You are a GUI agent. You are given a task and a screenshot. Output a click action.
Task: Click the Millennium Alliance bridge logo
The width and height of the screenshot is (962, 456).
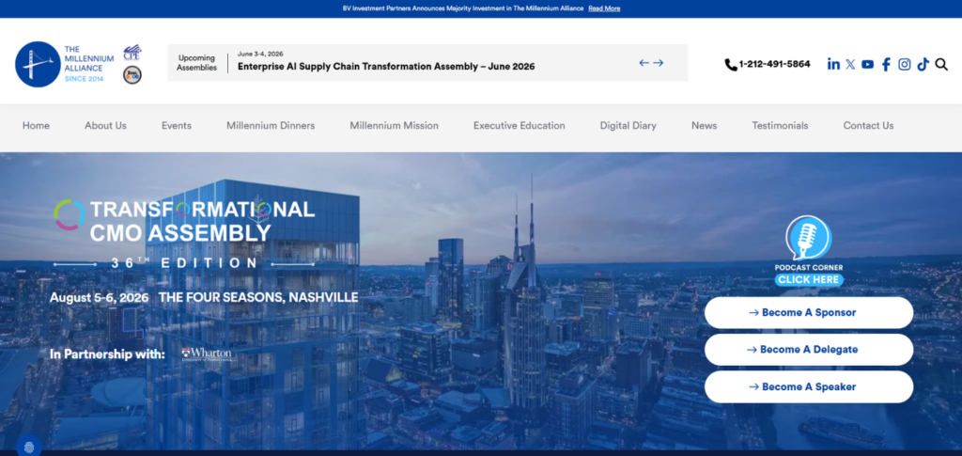(x=38, y=64)
